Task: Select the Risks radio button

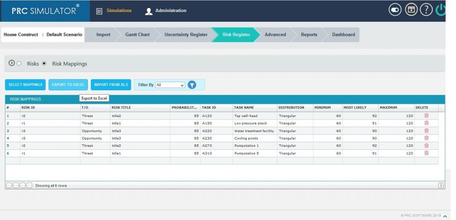Action: tap(19, 64)
